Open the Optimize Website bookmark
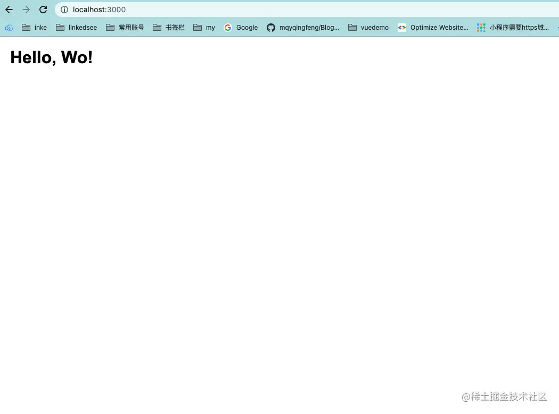This screenshot has height=414, width=559. pyautogui.click(x=433, y=28)
